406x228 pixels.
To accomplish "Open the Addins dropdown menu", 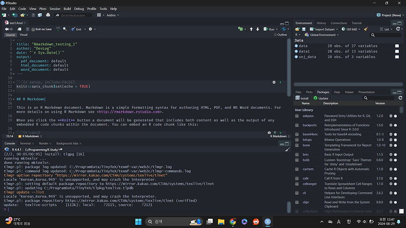I will 112,15.
